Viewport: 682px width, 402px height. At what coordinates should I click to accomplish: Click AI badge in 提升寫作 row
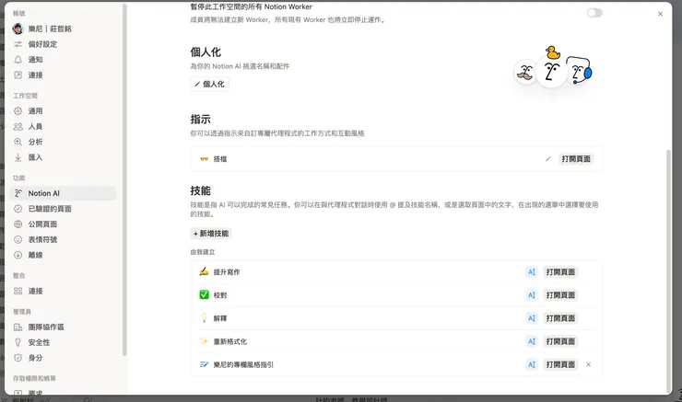(x=532, y=272)
